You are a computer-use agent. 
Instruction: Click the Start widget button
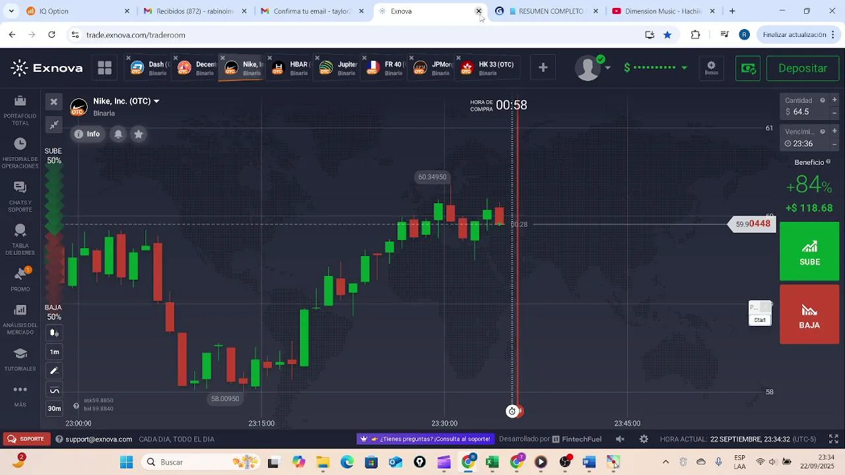(x=760, y=320)
